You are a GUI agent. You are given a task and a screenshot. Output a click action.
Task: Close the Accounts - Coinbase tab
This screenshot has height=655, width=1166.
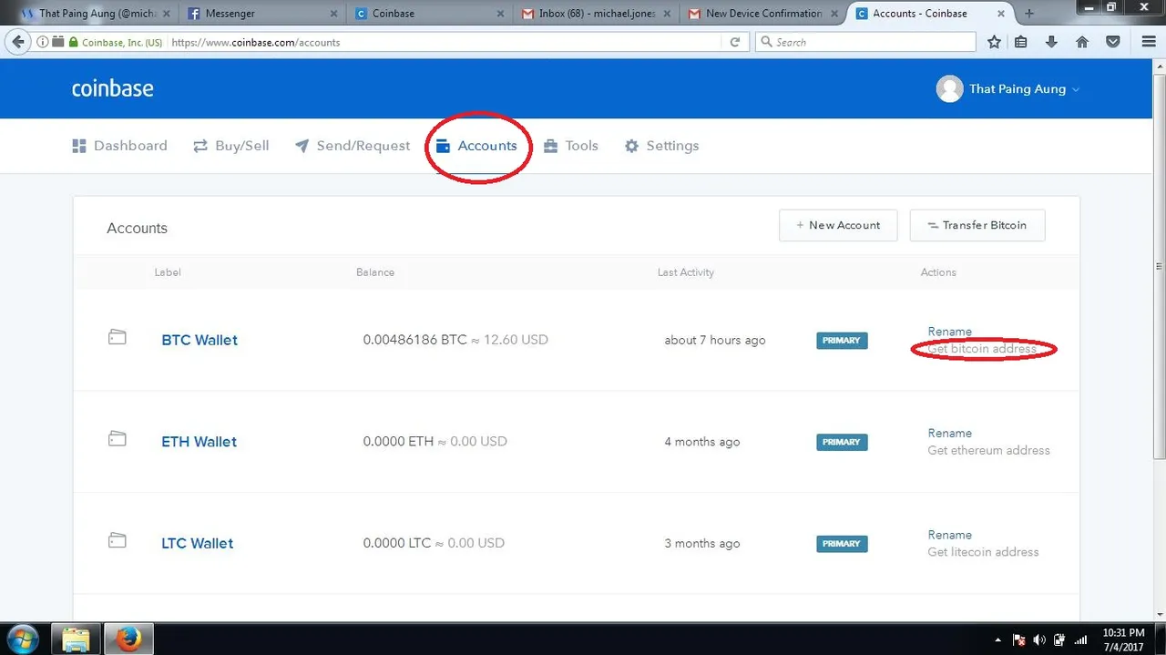pyautogui.click(x=1002, y=14)
